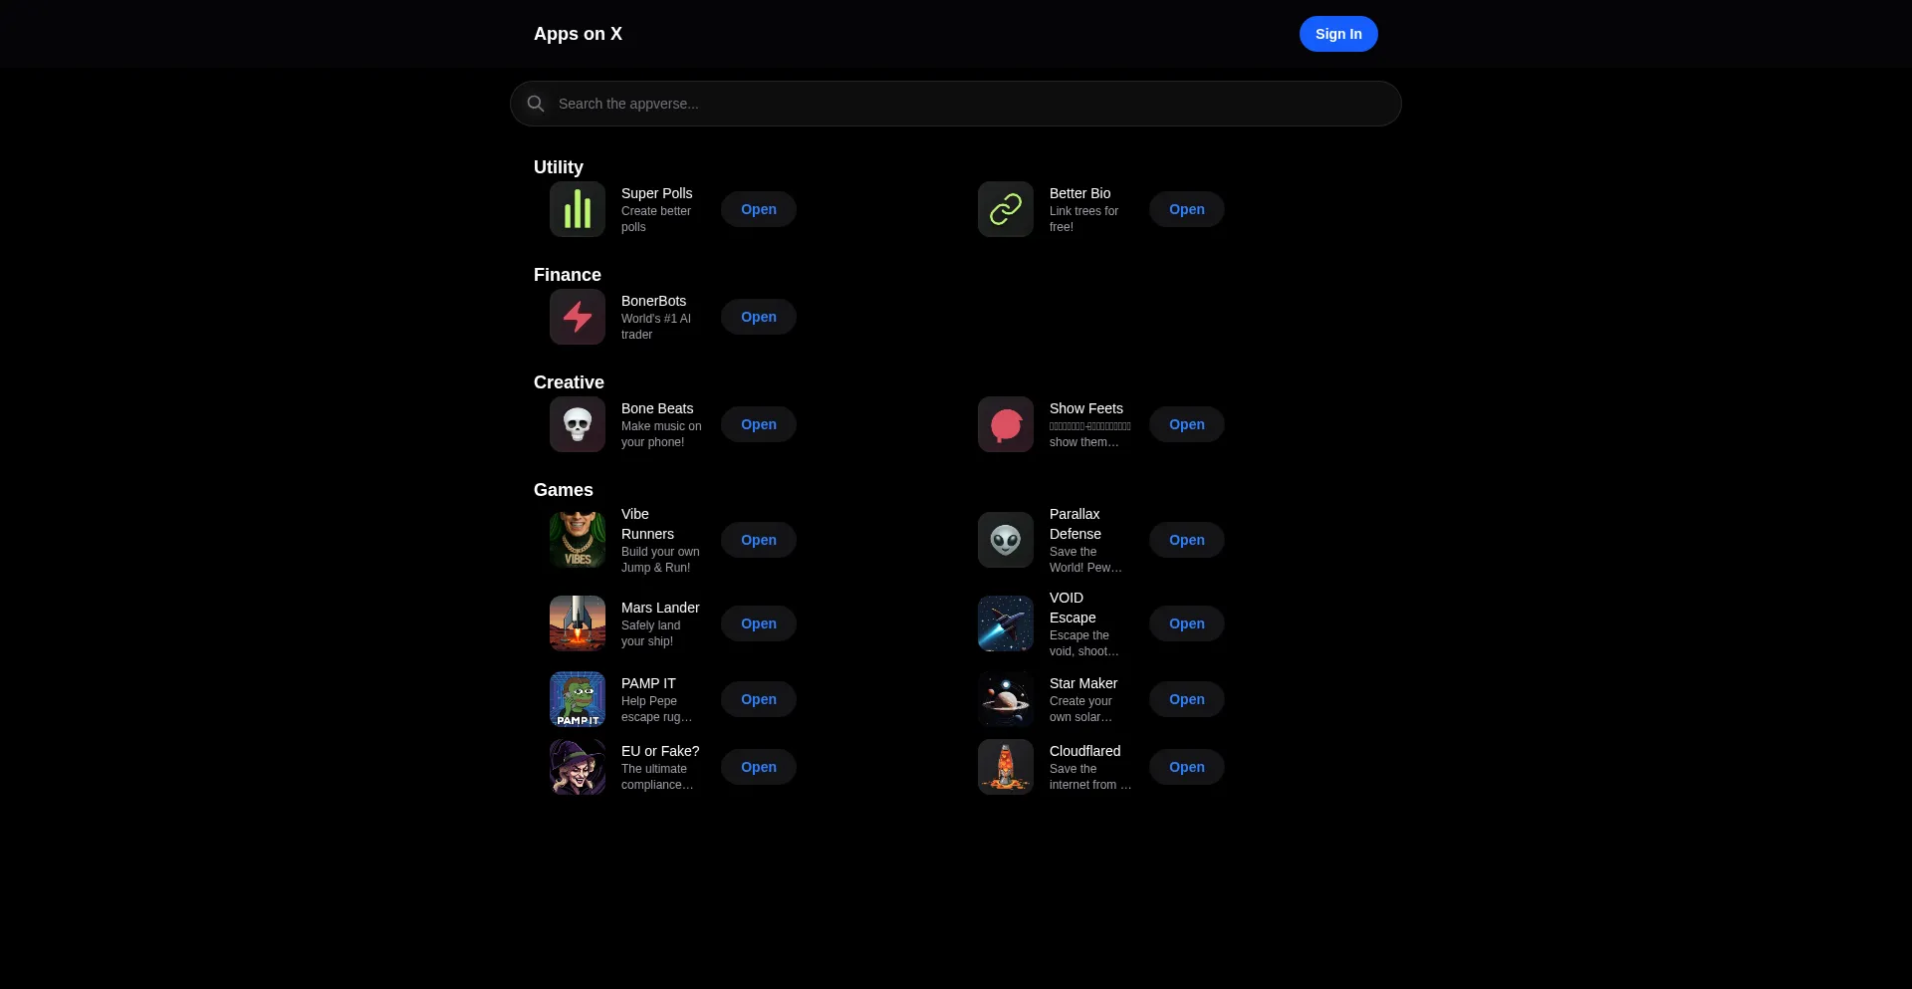Open the BonerBots finance app
1912x989 pixels.
click(759, 317)
